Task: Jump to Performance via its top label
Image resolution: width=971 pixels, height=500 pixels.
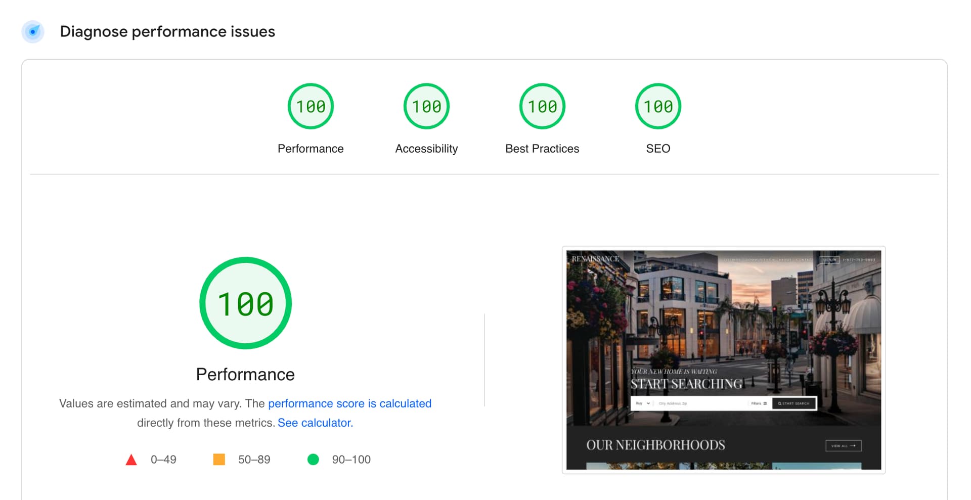Action: pos(311,149)
